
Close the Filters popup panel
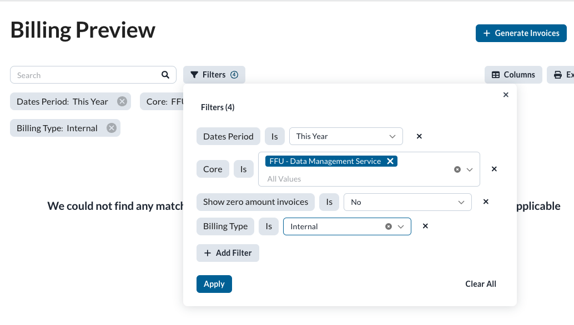click(x=506, y=95)
